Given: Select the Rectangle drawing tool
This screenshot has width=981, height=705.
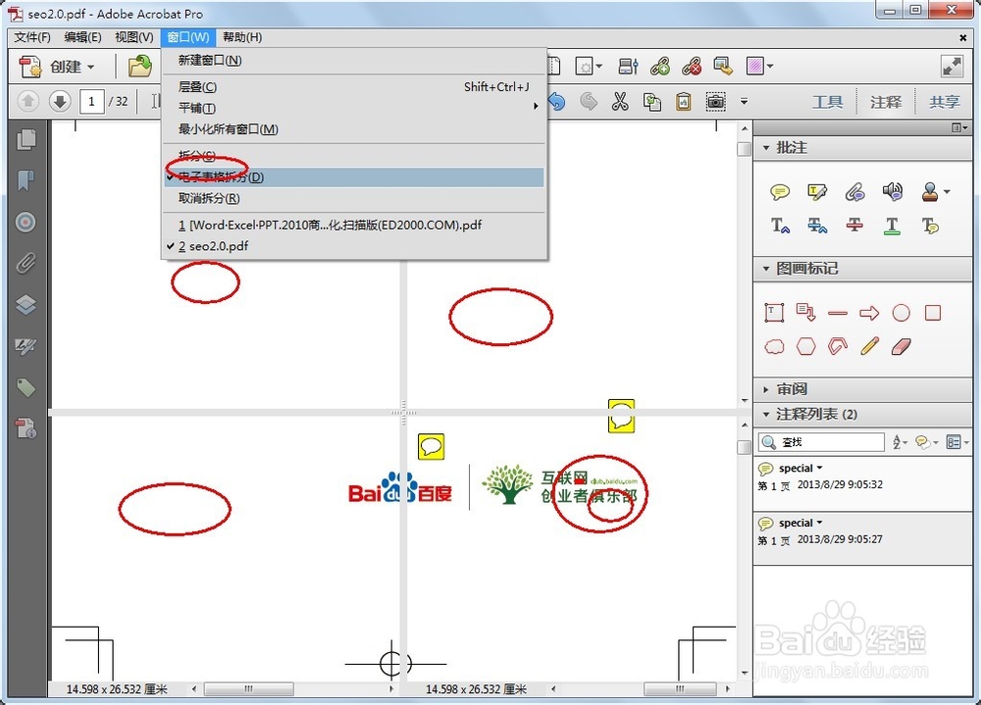Looking at the screenshot, I should (933, 312).
